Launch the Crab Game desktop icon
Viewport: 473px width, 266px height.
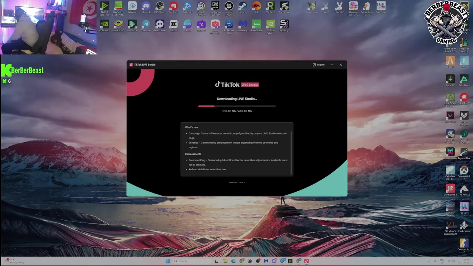(381, 8)
